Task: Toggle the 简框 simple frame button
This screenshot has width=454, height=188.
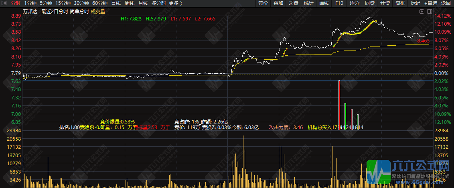Action: [x=400, y=4]
